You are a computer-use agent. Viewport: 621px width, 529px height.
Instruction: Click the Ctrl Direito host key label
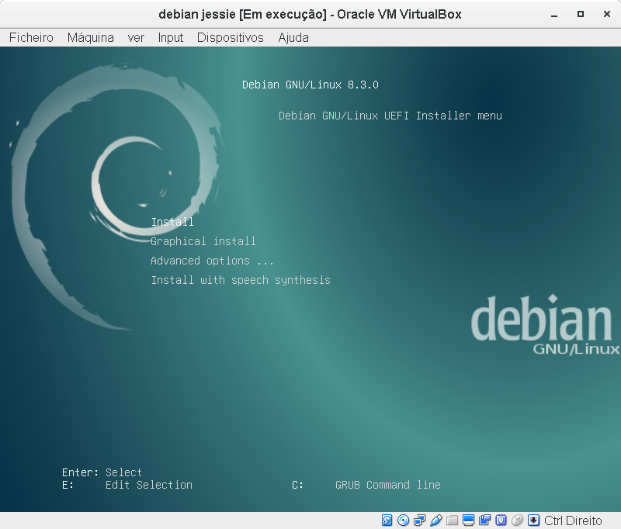573,520
